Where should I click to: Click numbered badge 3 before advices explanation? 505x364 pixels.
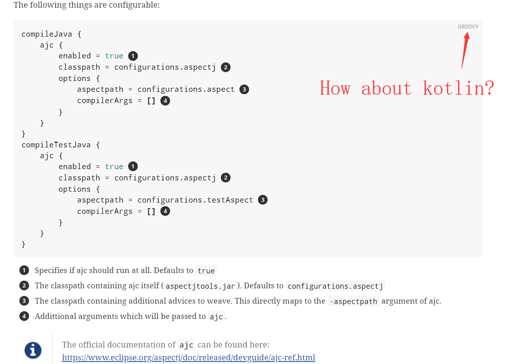click(x=24, y=301)
